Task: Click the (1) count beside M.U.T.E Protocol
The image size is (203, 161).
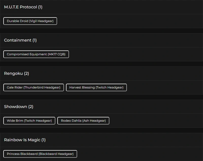Action: (x=40, y=7)
